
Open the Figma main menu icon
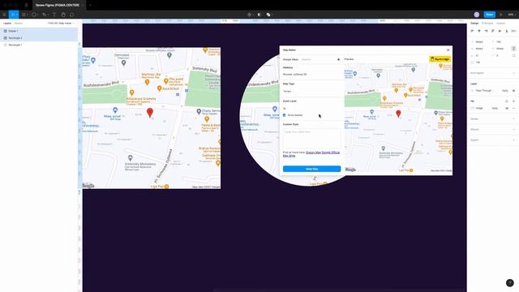4,15
